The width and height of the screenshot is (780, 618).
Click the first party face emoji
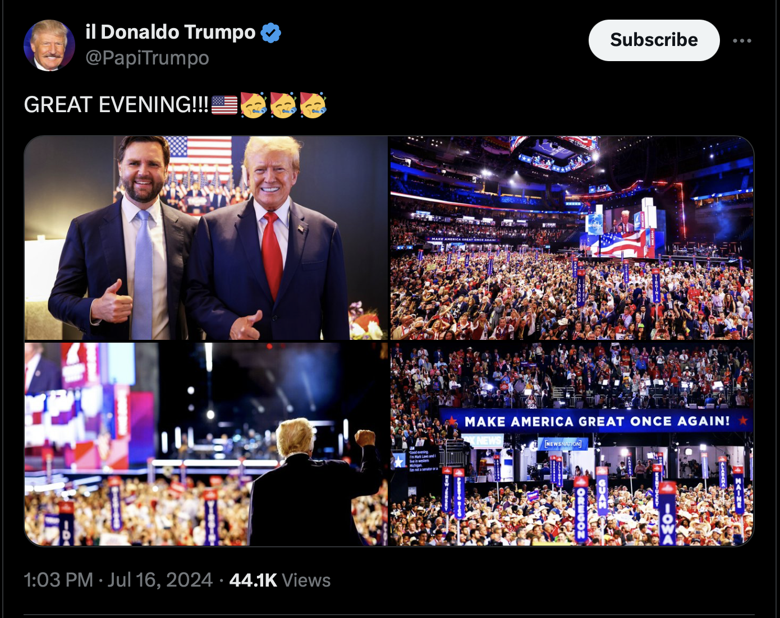(x=254, y=105)
